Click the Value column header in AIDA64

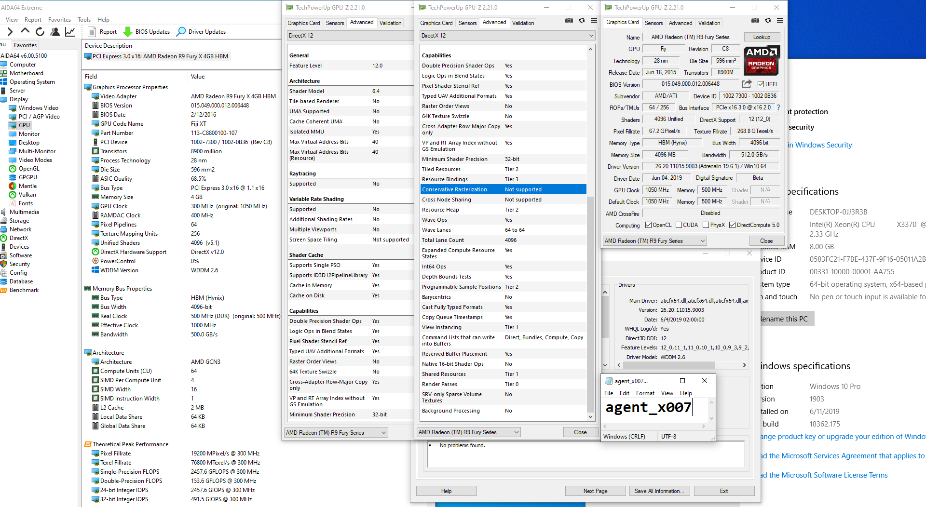point(198,77)
